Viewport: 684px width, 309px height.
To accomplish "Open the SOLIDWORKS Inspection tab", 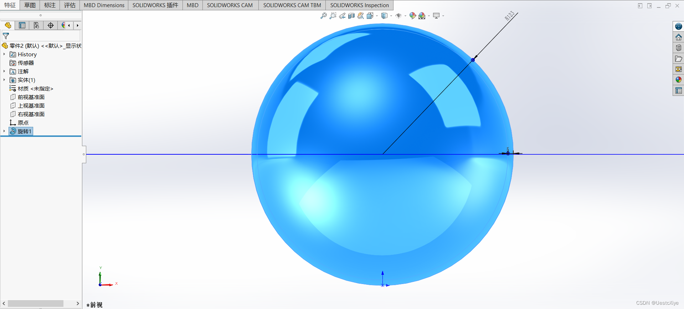I will (x=360, y=5).
